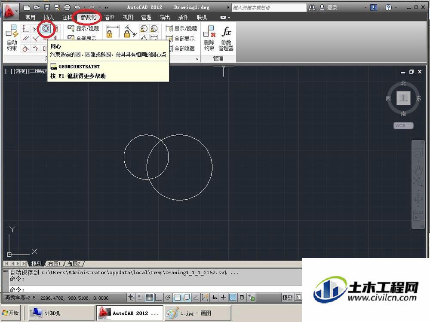Viewport: 430px width, 322px height.
Task: Toggle Ortho mode in status bar
Action: (159, 298)
